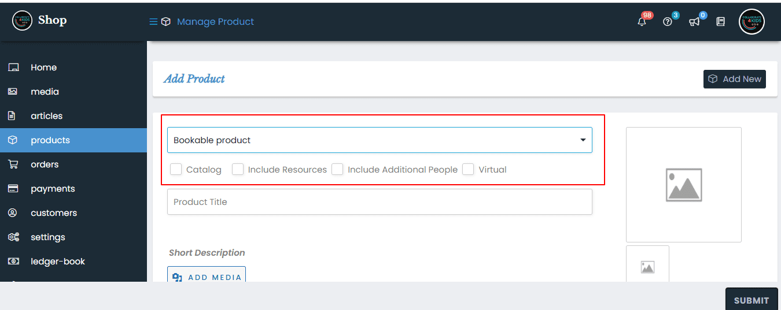Click the announcements megaphone icon
The image size is (781, 310).
pyautogui.click(x=694, y=22)
